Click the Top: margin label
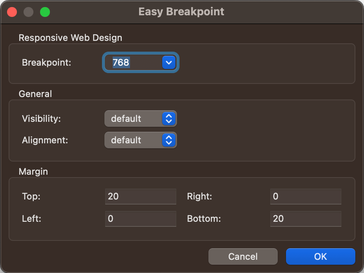Image resolution: width=364 pixels, height=273 pixels. (x=31, y=197)
